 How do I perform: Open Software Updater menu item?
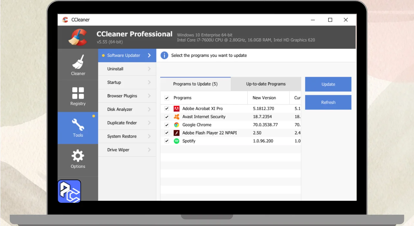tap(127, 55)
